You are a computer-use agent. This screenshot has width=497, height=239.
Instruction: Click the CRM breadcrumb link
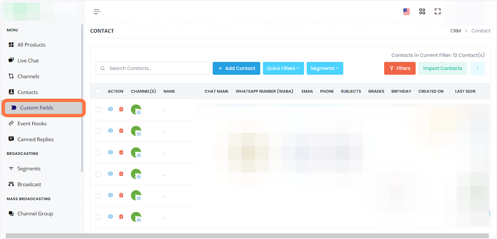456,31
